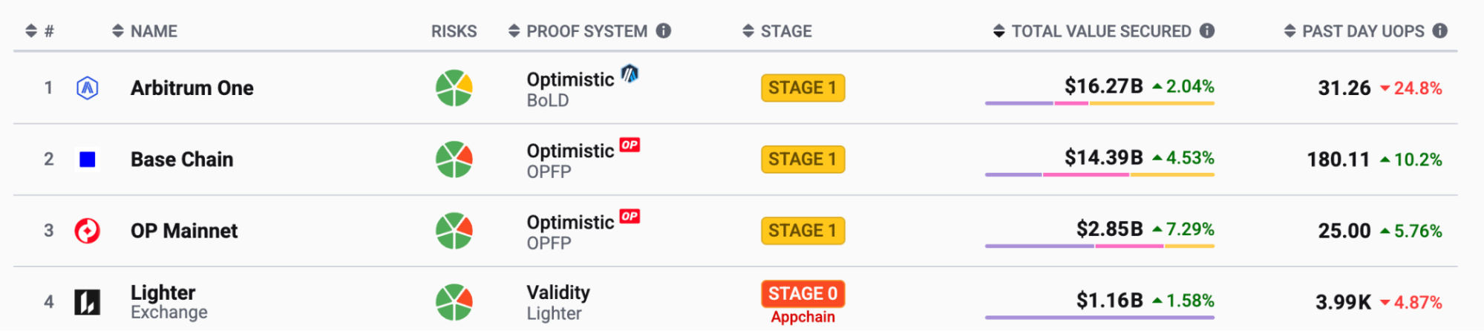Open the OP Mainnet project link
The height and width of the screenshot is (331, 1484).
[x=184, y=231]
